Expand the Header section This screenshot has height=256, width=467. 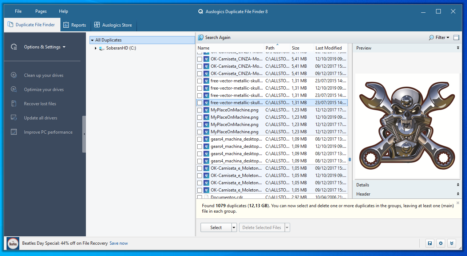(x=458, y=194)
